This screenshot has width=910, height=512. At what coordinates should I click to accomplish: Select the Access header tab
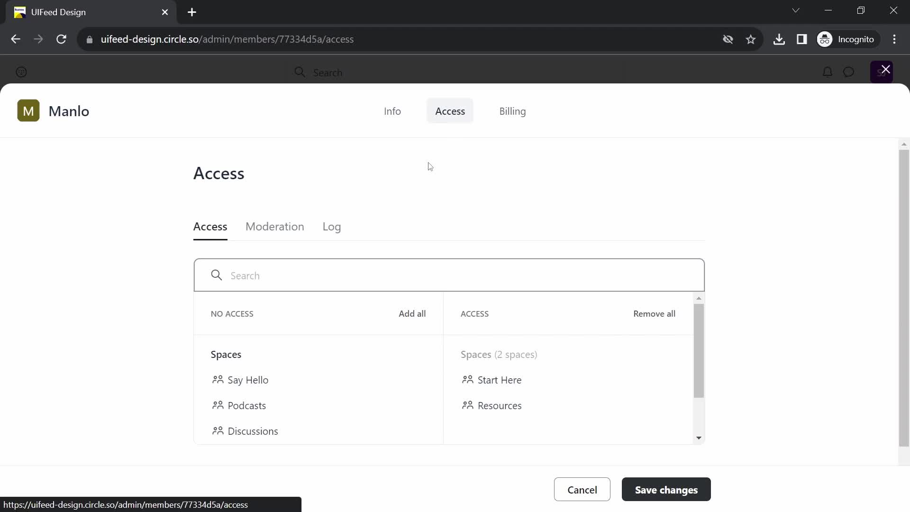tap(450, 111)
